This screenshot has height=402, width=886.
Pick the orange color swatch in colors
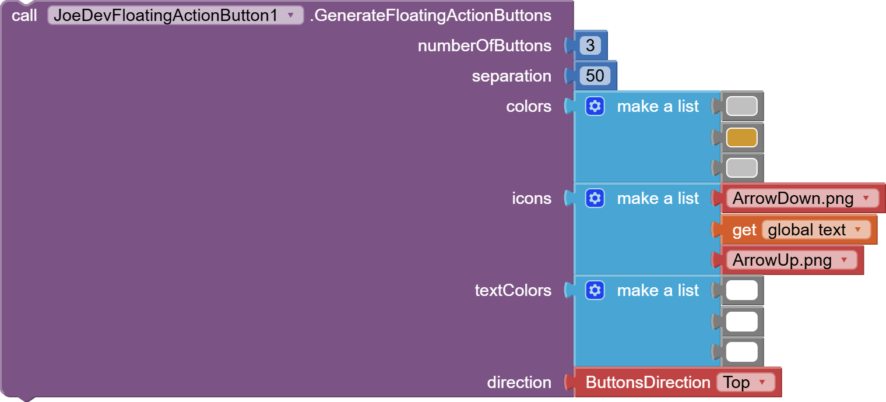(x=741, y=137)
